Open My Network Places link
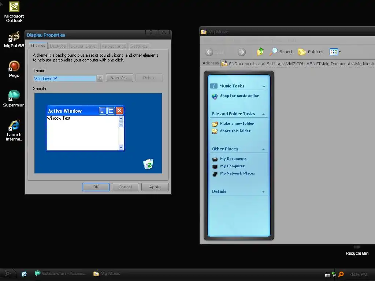 (x=237, y=173)
